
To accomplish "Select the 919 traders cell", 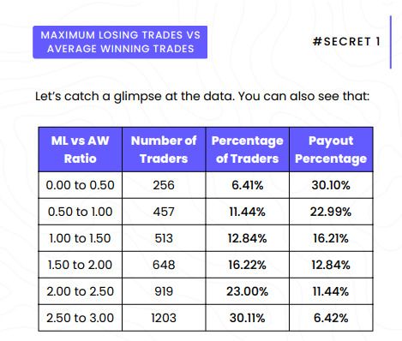I will coord(164,291).
